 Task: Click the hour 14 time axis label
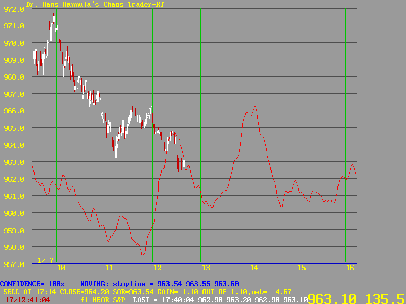254,268
